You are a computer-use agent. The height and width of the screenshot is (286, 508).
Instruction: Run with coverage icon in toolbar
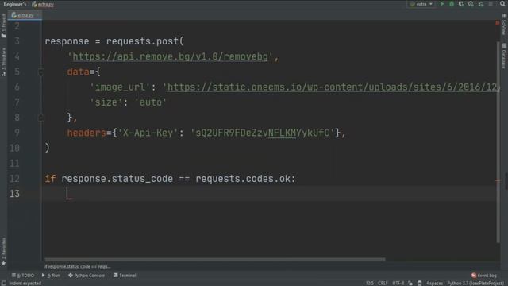[x=461, y=4]
